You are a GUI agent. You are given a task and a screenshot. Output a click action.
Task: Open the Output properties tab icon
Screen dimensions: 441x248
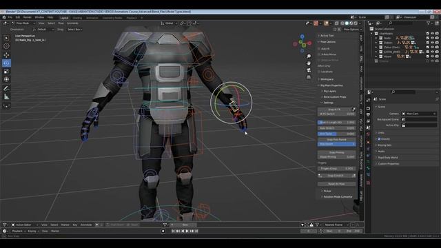(368, 115)
